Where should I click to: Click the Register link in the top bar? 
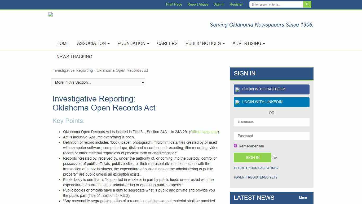(x=236, y=4)
